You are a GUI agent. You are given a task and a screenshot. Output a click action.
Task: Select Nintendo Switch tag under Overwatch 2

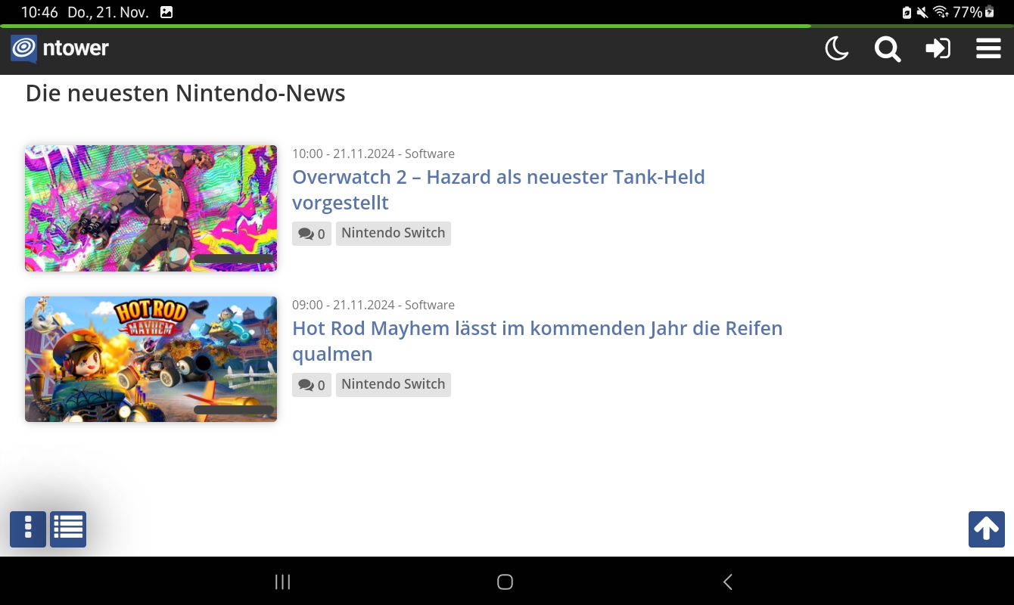[393, 233]
